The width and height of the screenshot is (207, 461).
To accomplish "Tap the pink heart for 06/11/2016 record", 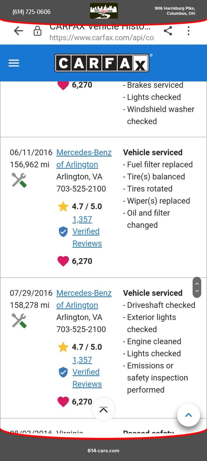I will click(63, 261).
